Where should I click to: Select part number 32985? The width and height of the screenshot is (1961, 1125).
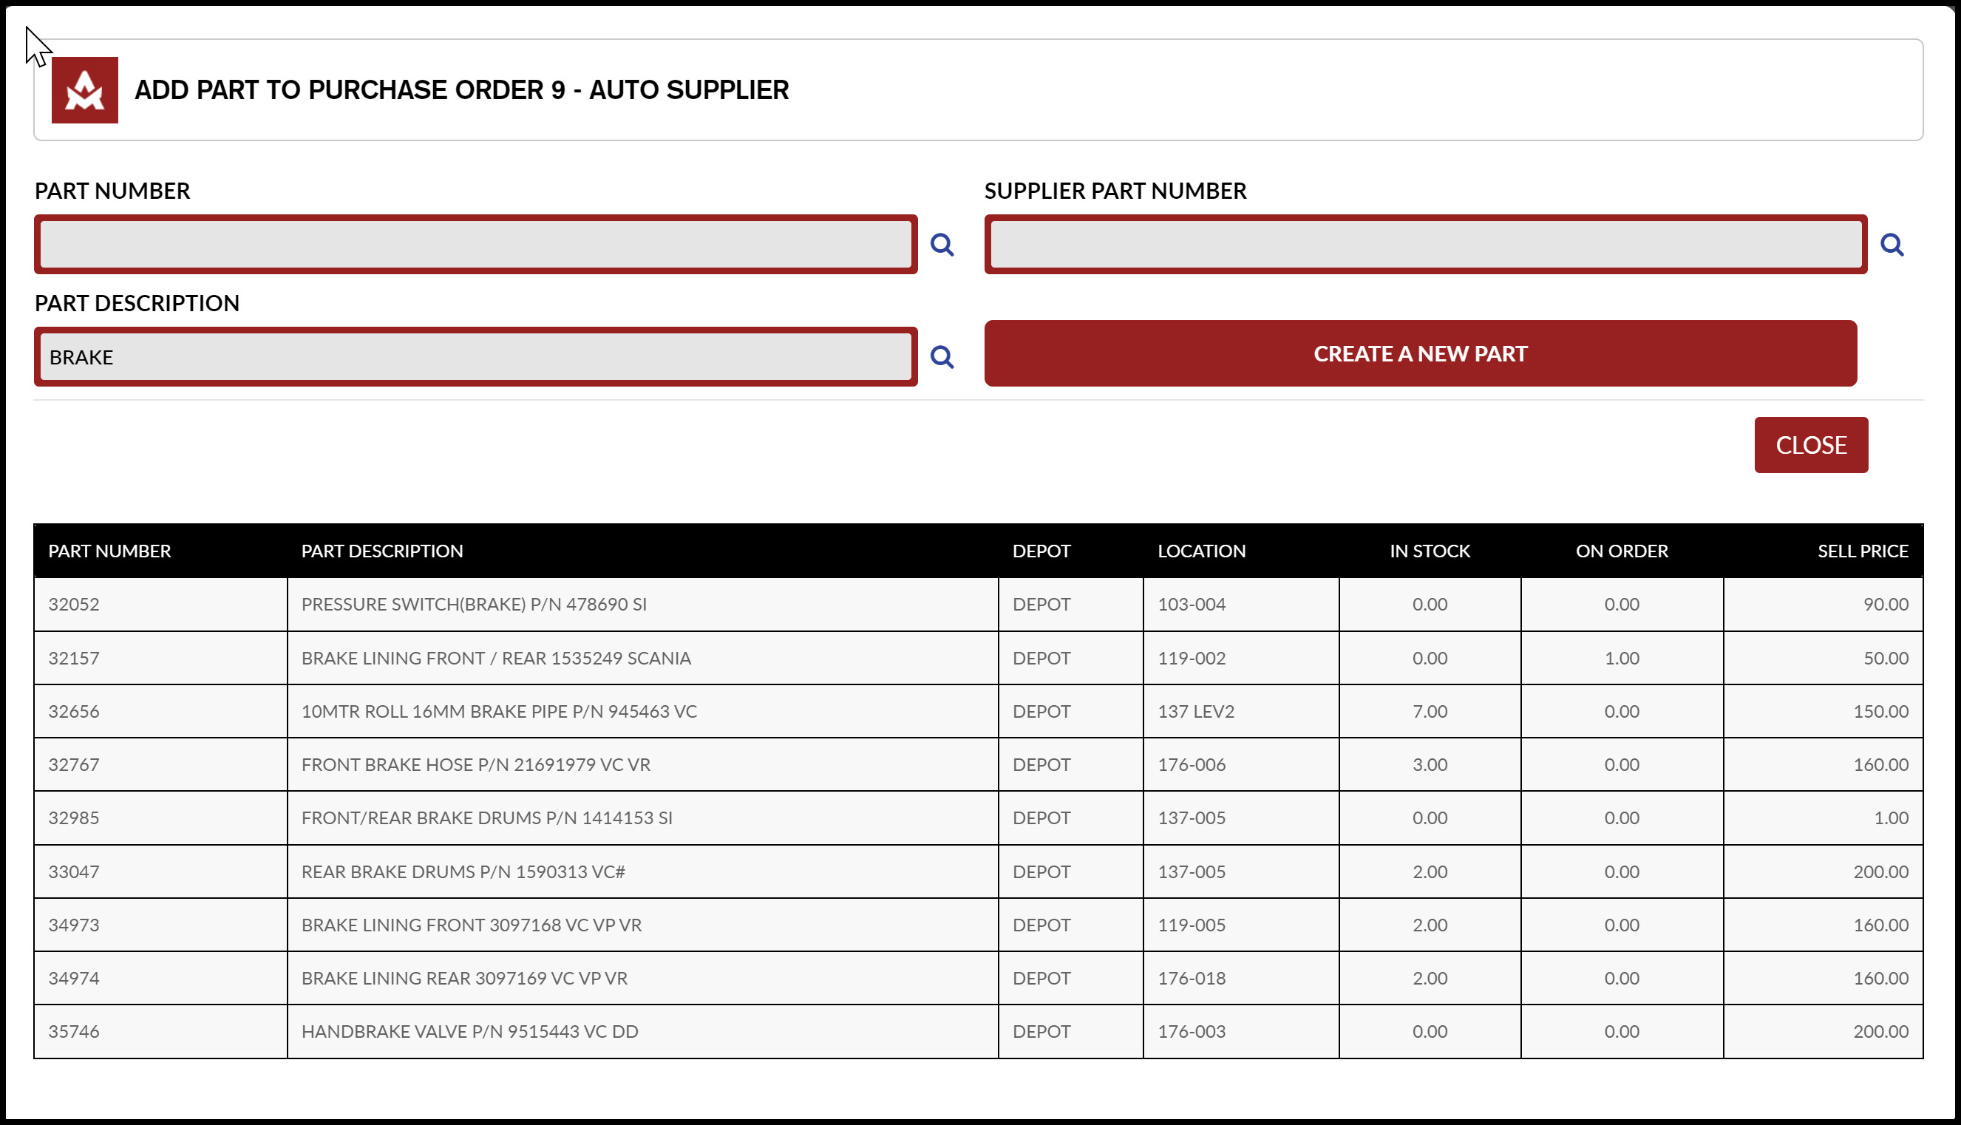click(x=74, y=818)
